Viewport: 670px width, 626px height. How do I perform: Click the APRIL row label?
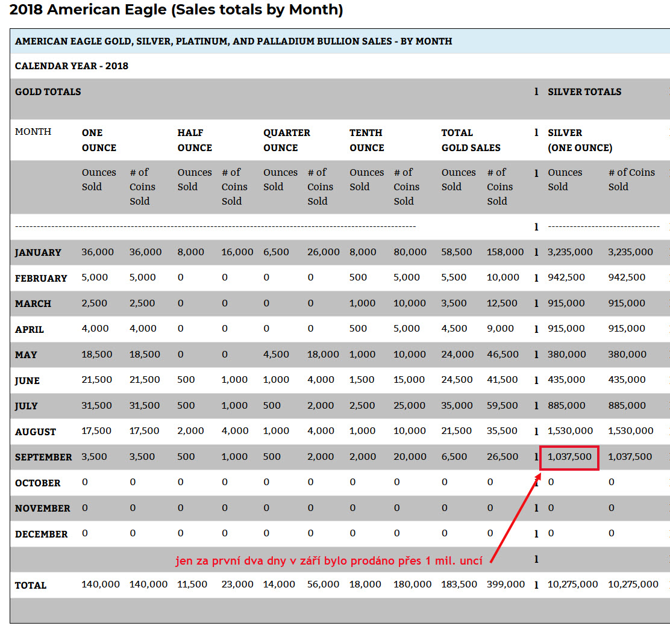coord(29,329)
